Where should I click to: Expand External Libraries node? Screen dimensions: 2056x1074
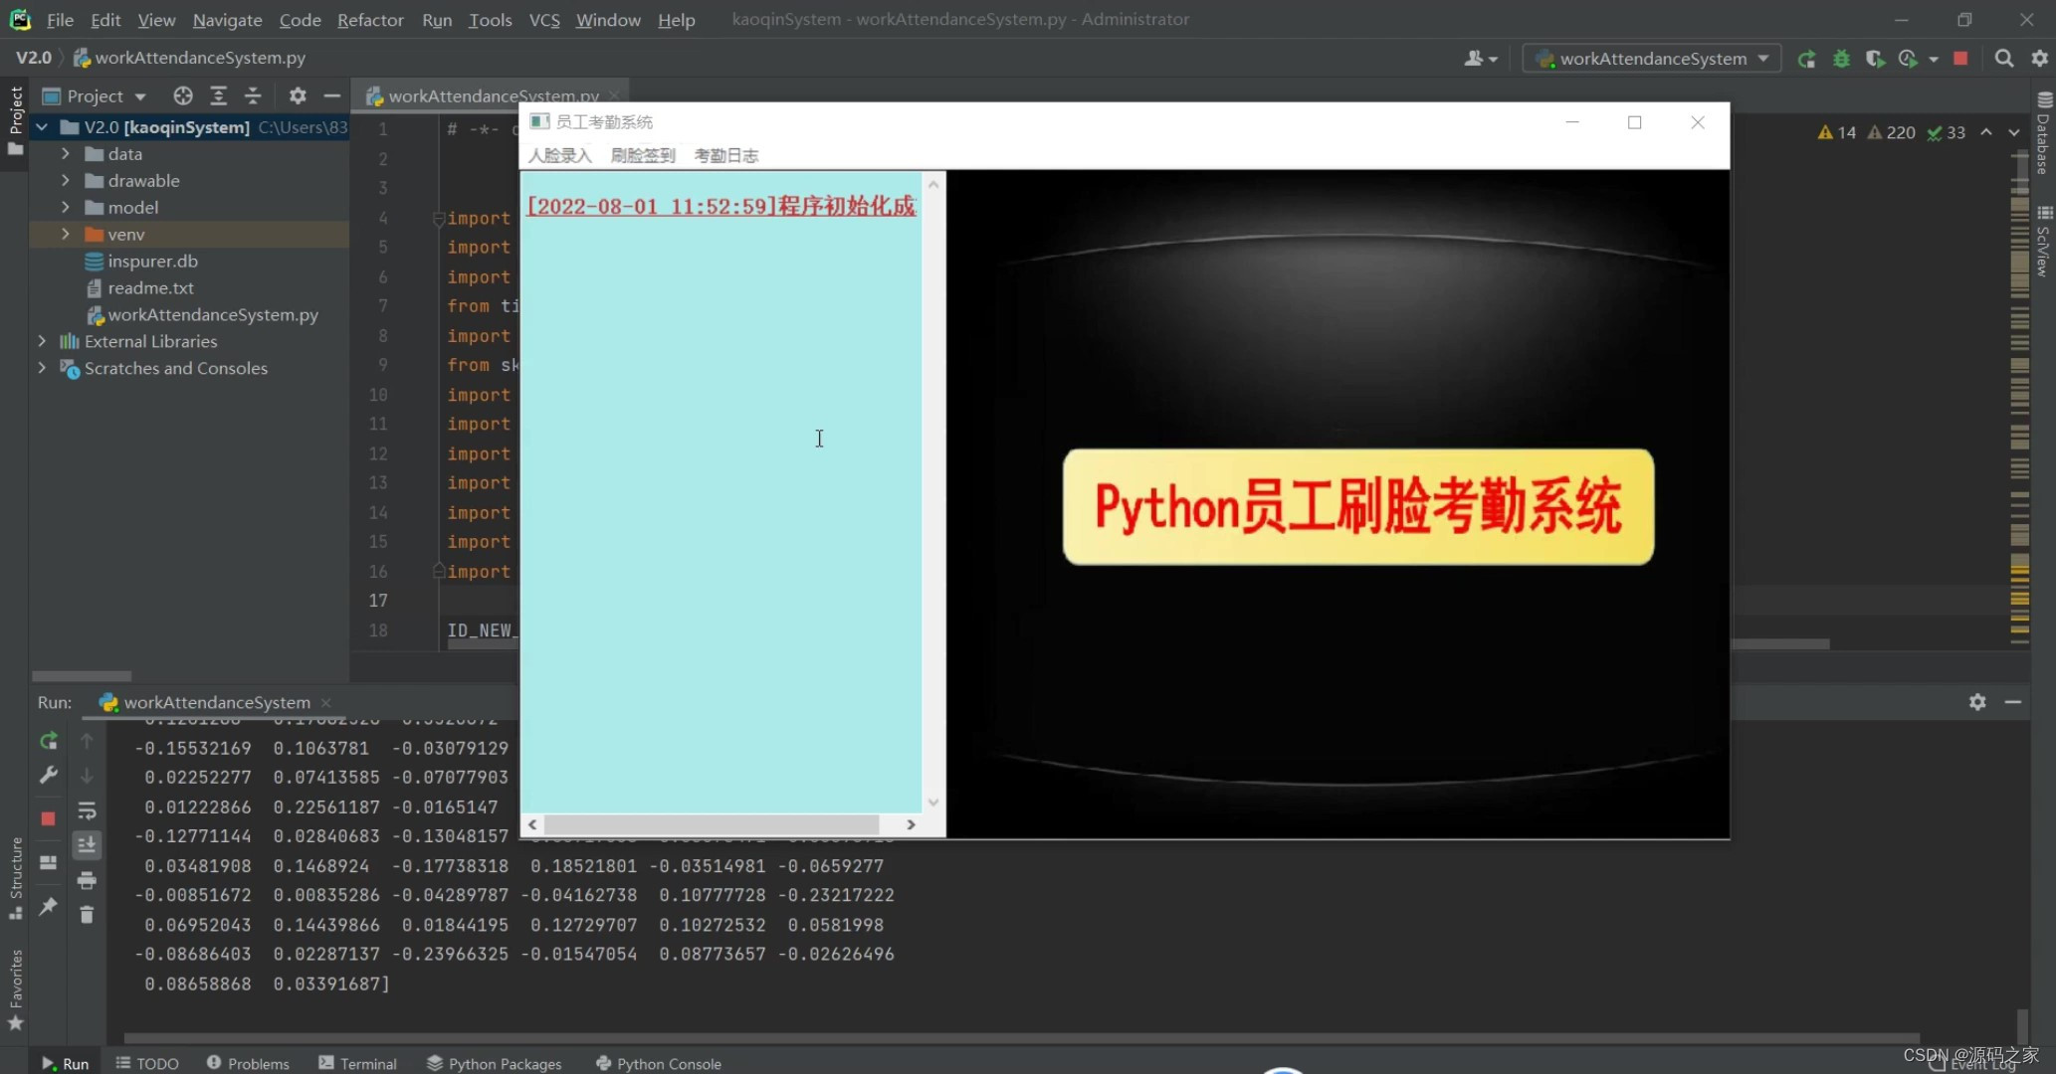pyautogui.click(x=42, y=341)
